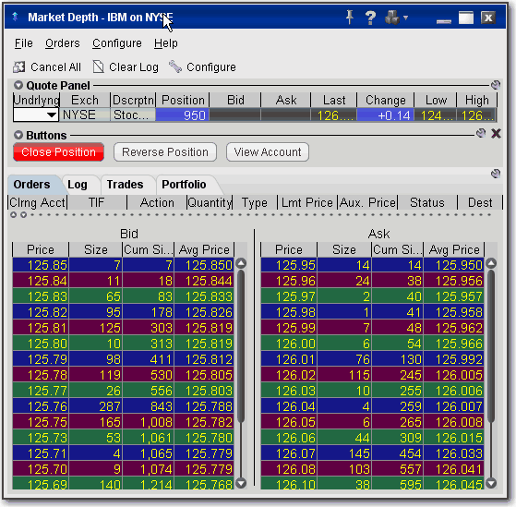Click the View Account button
Image resolution: width=516 pixels, height=507 pixels.
click(268, 152)
